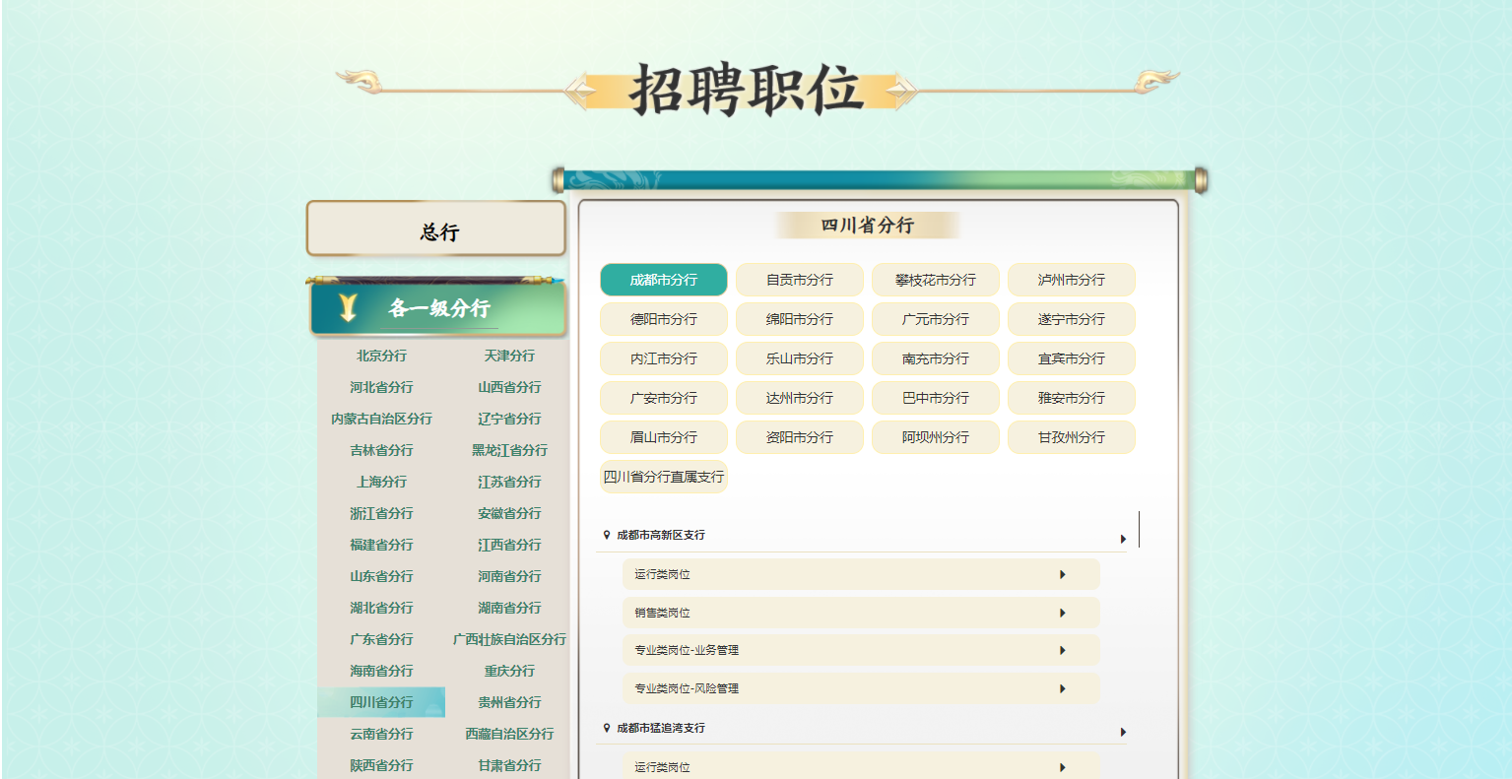Select 北京分行 in the branch list
1512x779 pixels.
pyautogui.click(x=381, y=356)
